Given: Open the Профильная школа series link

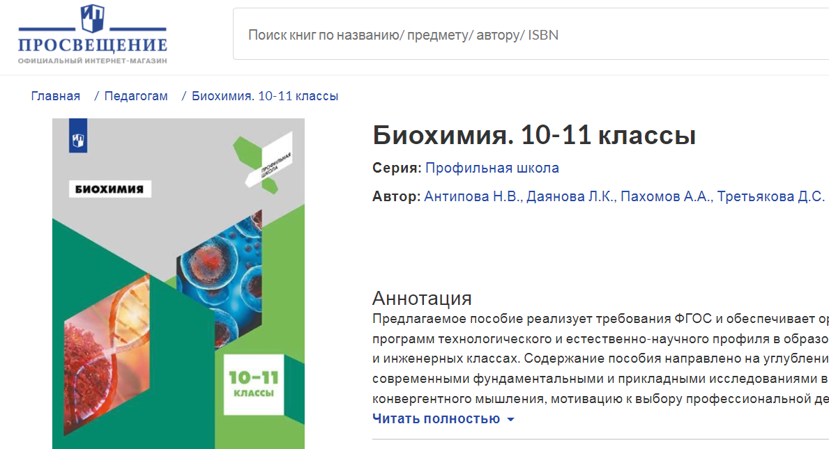Looking at the screenshot, I should point(492,168).
